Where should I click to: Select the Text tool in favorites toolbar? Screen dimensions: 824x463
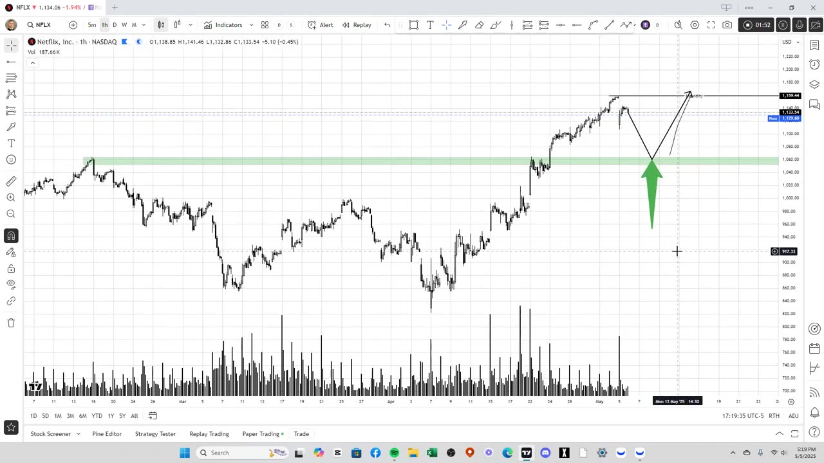(x=430, y=25)
